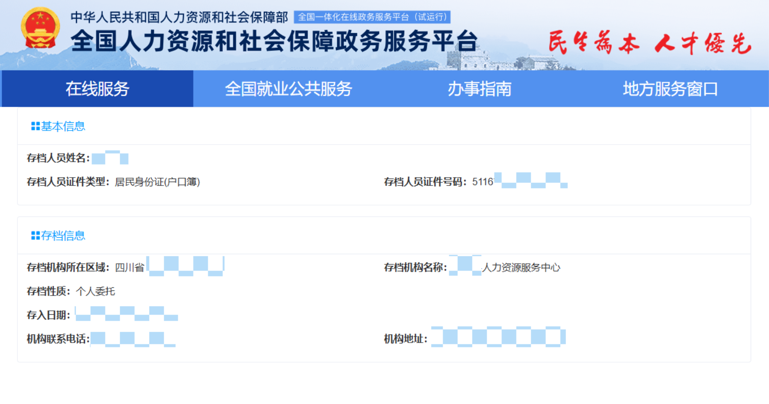Click the masked 机构联系电话 number

pos(132,339)
